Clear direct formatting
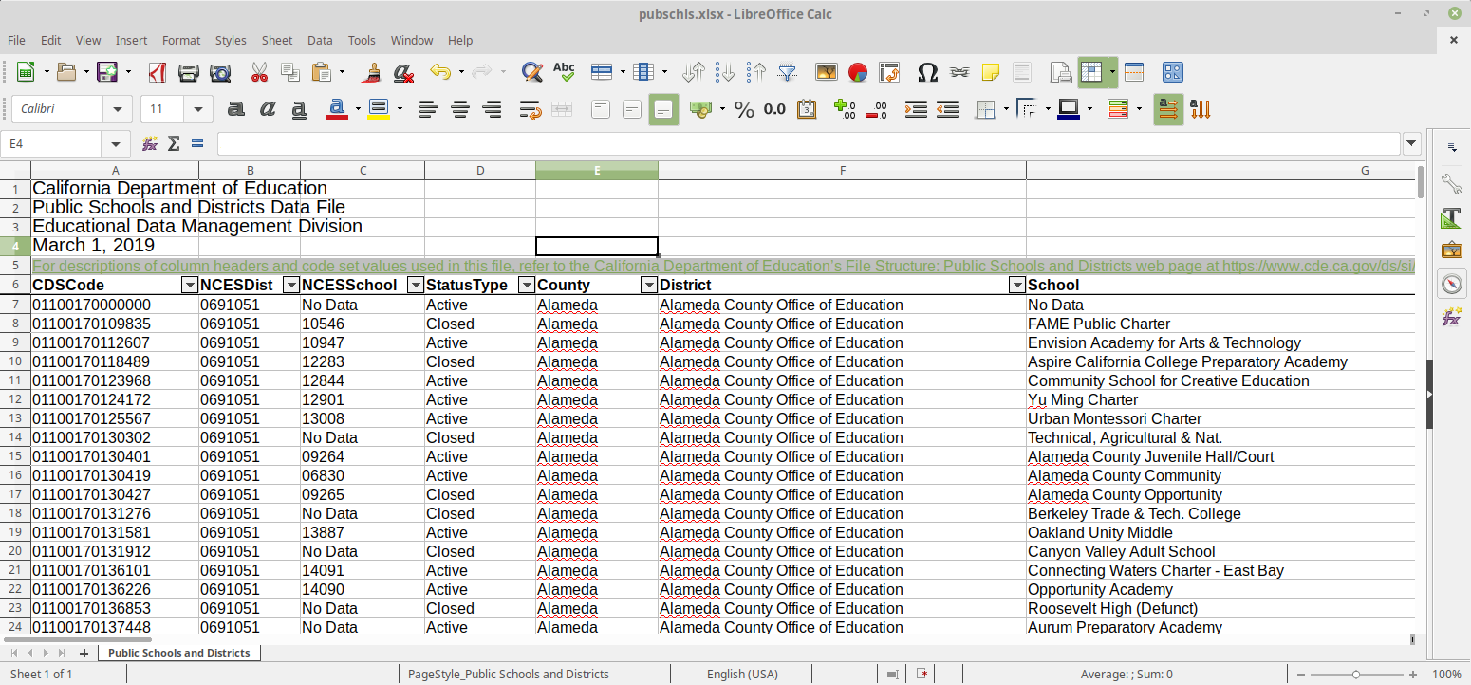The width and height of the screenshot is (1471, 685). pos(403,72)
